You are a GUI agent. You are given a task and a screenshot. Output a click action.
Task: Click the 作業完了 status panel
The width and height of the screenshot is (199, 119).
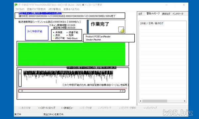coord(106,27)
